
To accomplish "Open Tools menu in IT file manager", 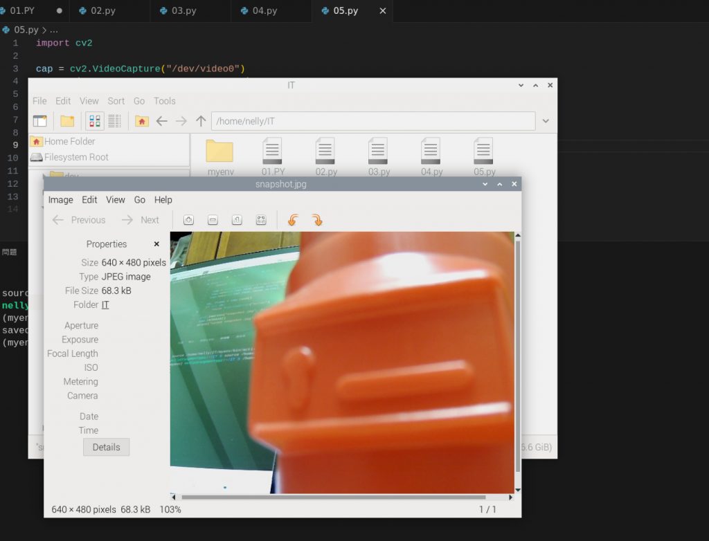I will [165, 101].
